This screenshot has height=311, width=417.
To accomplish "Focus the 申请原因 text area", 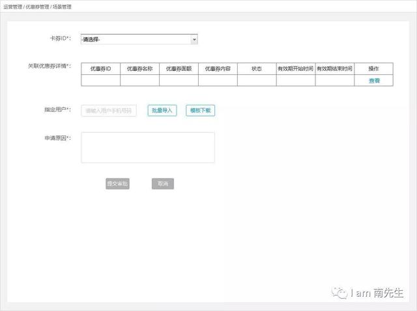I will pyautogui.click(x=148, y=148).
